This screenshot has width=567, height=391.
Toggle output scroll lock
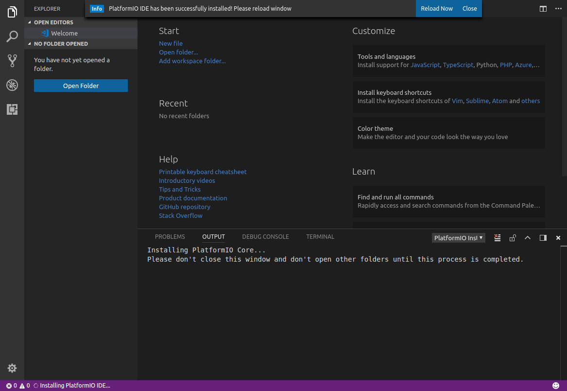[513, 238]
